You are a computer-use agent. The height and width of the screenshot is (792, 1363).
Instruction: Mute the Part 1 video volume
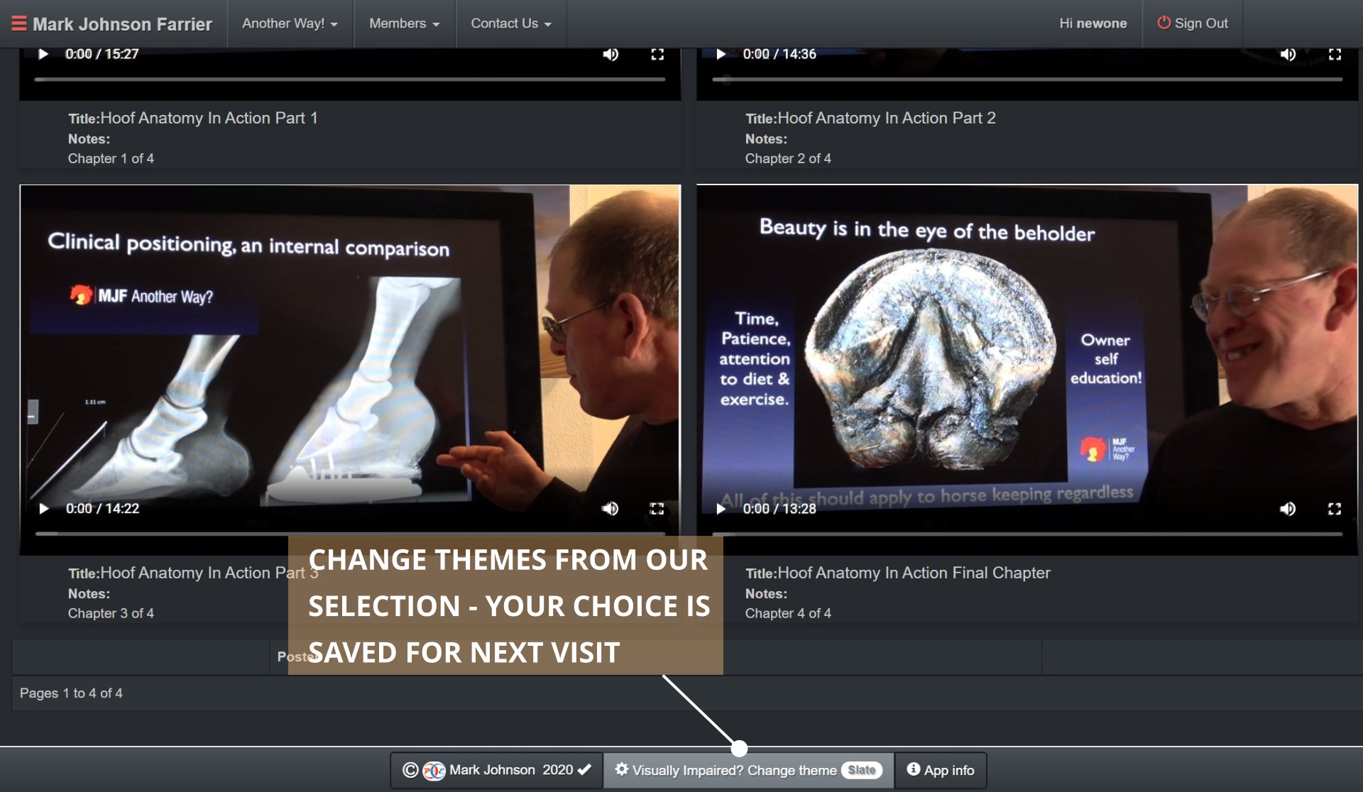(610, 54)
